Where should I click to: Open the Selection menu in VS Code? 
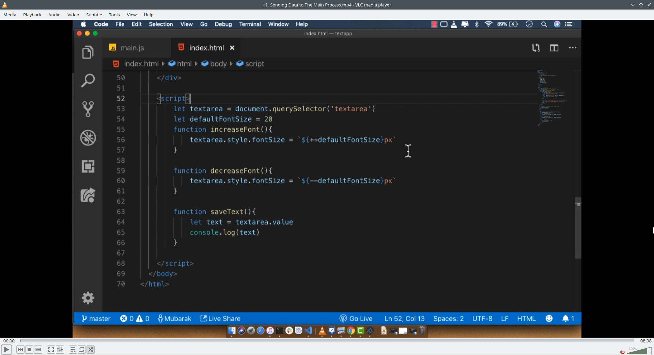coord(161,24)
